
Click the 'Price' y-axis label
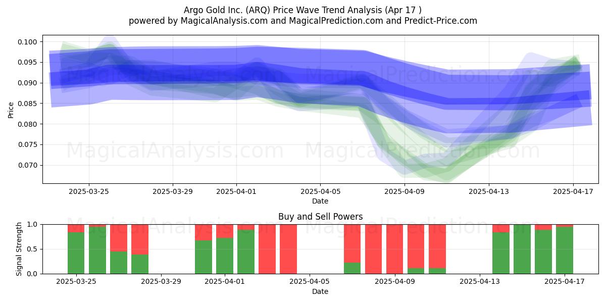(x=11, y=109)
